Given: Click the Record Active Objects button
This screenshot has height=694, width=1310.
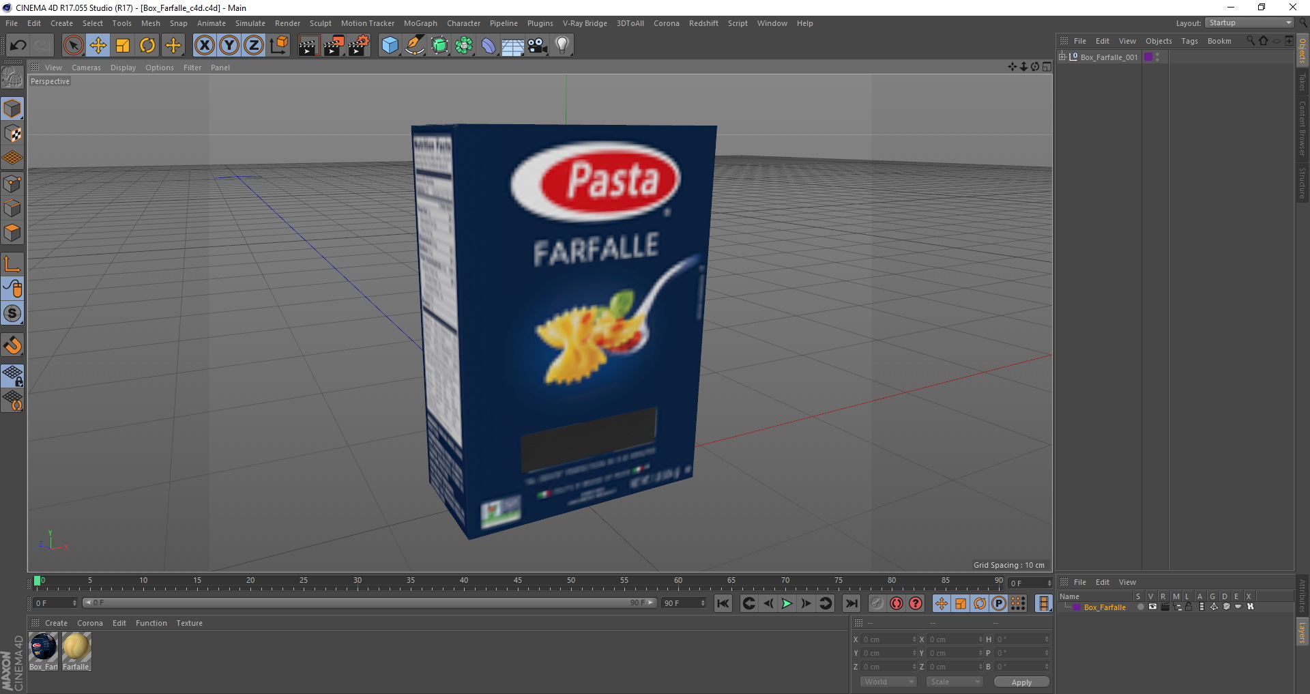Looking at the screenshot, I should (x=877, y=603).
